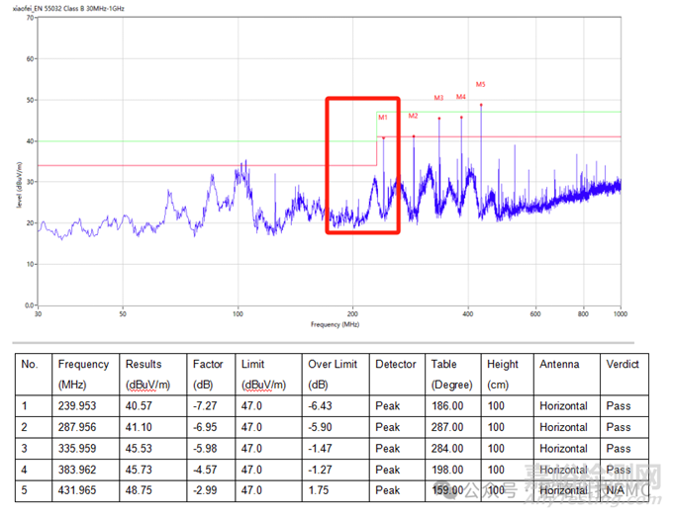
Task: Select the M2 peak marker
Action: tap(413, 116)
